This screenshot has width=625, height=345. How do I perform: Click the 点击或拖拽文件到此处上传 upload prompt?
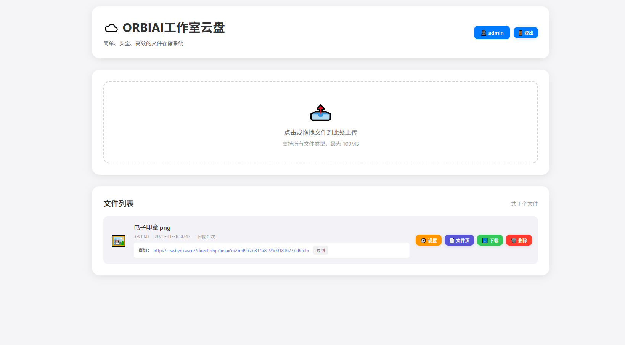pos(320,133)
